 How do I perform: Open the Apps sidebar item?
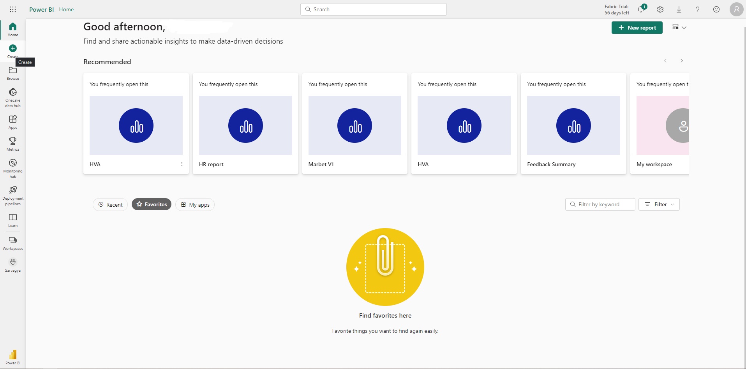point(13,121)
